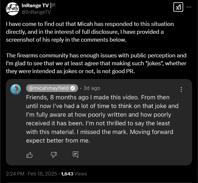This screenshot has width=198, height=183.
Task: Open the Grok xI icon on the post
Action: pyautogui.click(x=178, y=7)
